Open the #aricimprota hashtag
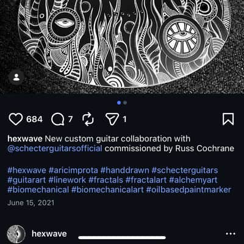Viewport: 244px width, 244px height. click(x=73, y=170)
